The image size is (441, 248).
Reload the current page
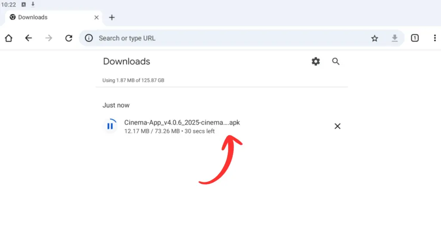pyautogui.click(x=68, y=38)
